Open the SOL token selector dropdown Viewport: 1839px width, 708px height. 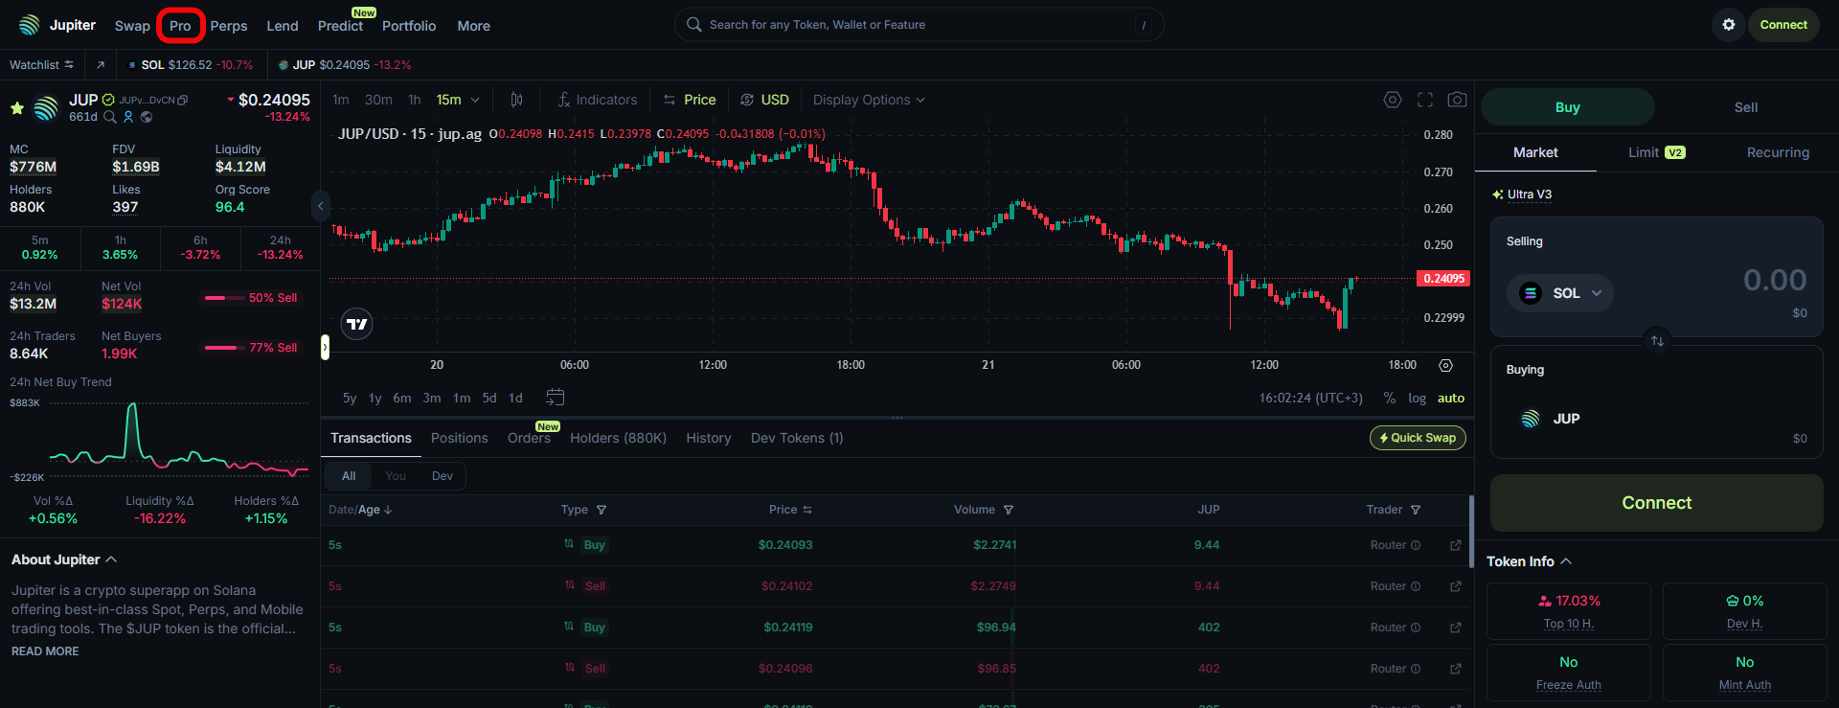(x=1560, y=293)
